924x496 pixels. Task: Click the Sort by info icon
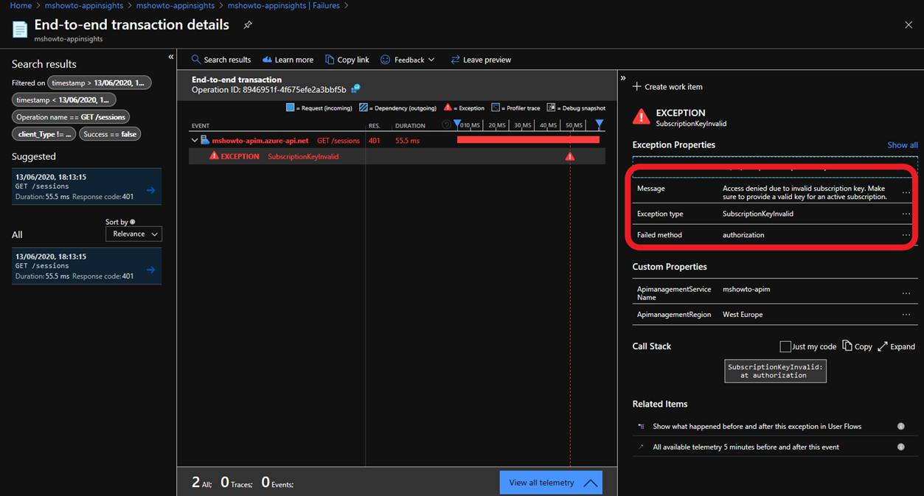133,222
